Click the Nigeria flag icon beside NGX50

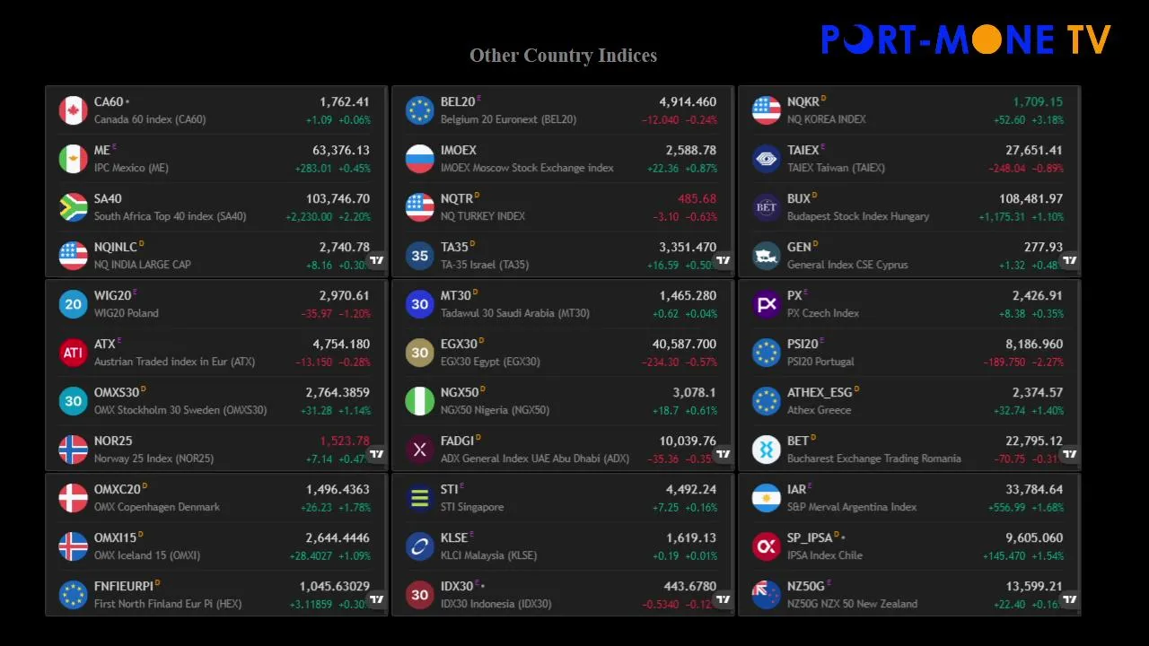(x=419, y=401)
